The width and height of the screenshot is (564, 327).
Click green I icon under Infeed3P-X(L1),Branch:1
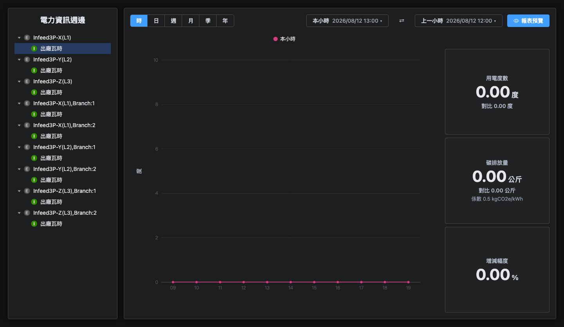pyautogui.click(x=34, y=114)
